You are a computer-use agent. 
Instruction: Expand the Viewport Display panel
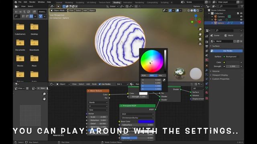coord(220,75)
